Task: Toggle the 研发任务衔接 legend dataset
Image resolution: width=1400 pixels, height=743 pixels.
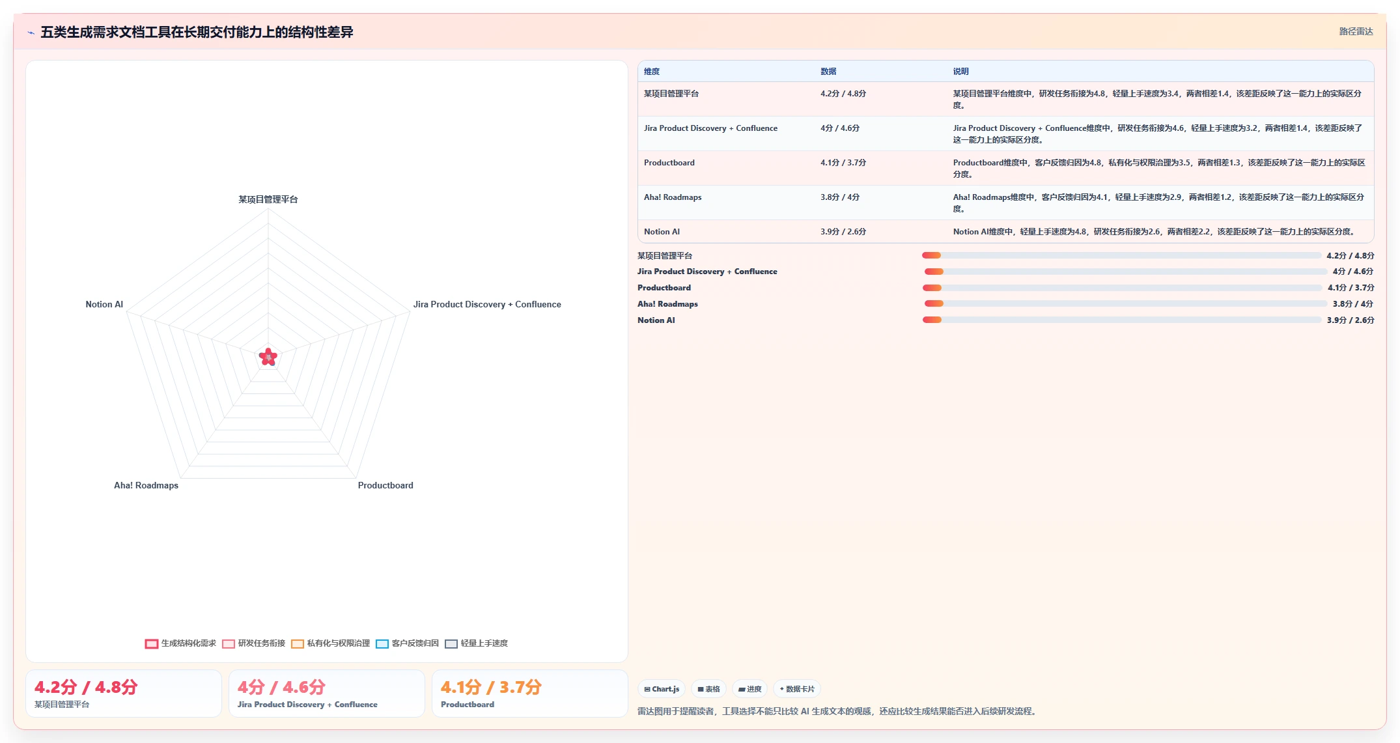Action: 253,643
